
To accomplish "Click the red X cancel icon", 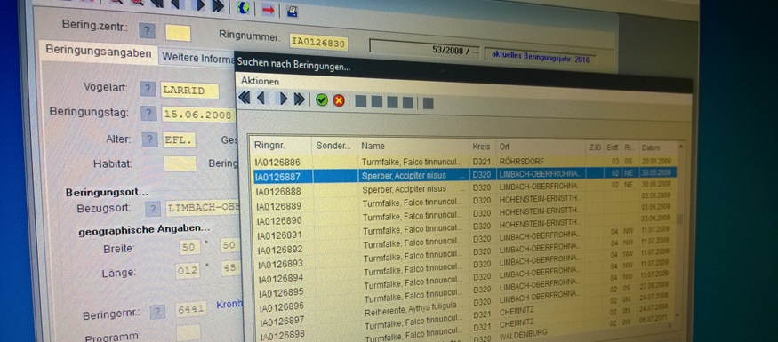I will pos(339,100).
